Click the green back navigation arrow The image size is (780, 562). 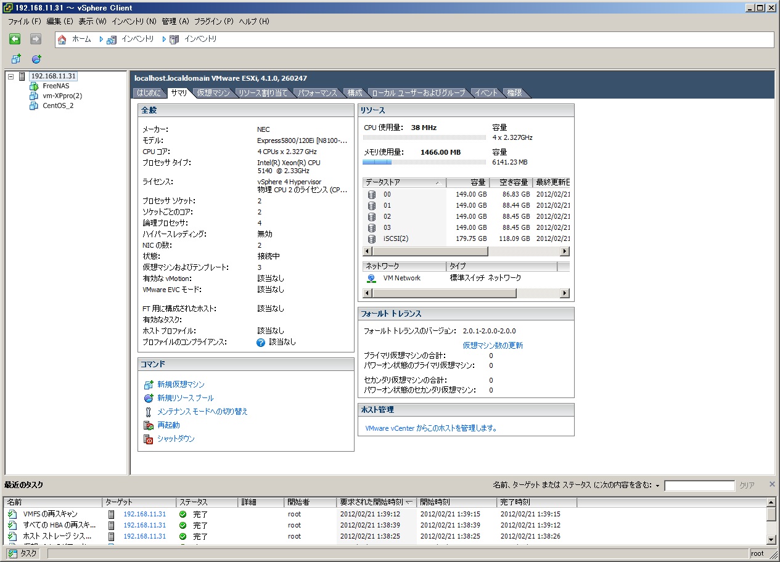pos(15,39)
